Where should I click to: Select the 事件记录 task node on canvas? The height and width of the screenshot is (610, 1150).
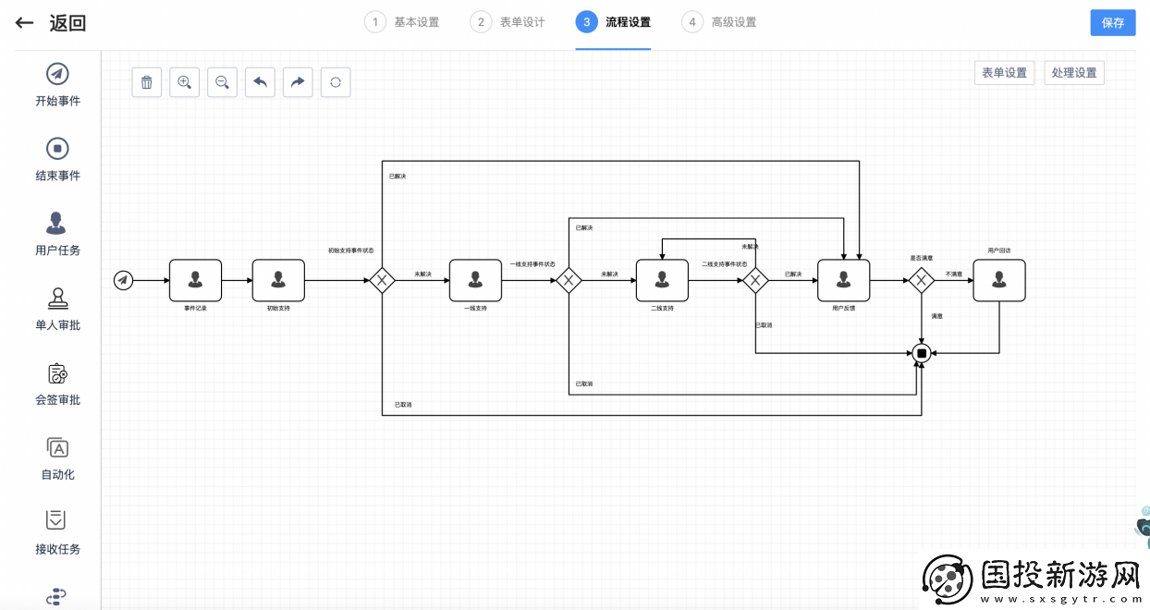pyautogui.click(x=196, y=280)
